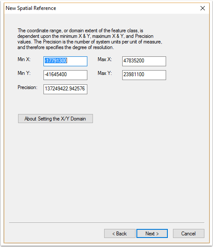Click the Max X field showing 47835200
The height and width of the screenshot is (247, 213).
144,61
